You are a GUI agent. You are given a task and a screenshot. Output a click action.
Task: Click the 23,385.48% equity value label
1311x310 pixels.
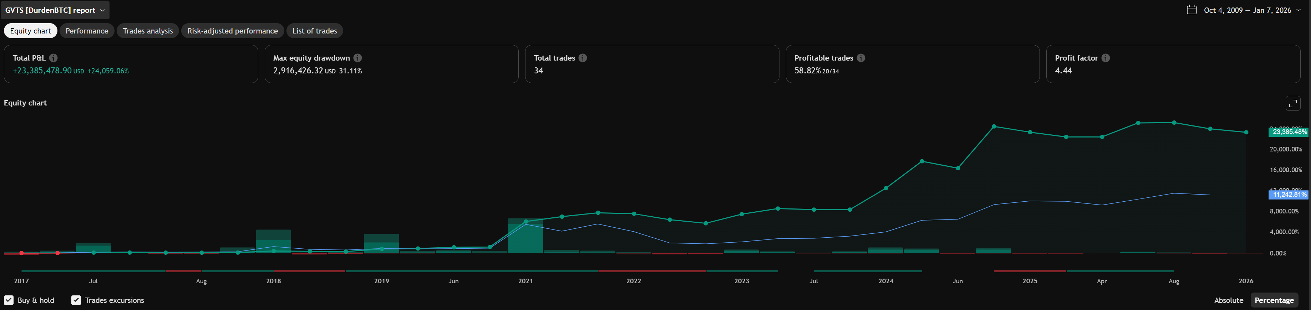[1289, 132]
